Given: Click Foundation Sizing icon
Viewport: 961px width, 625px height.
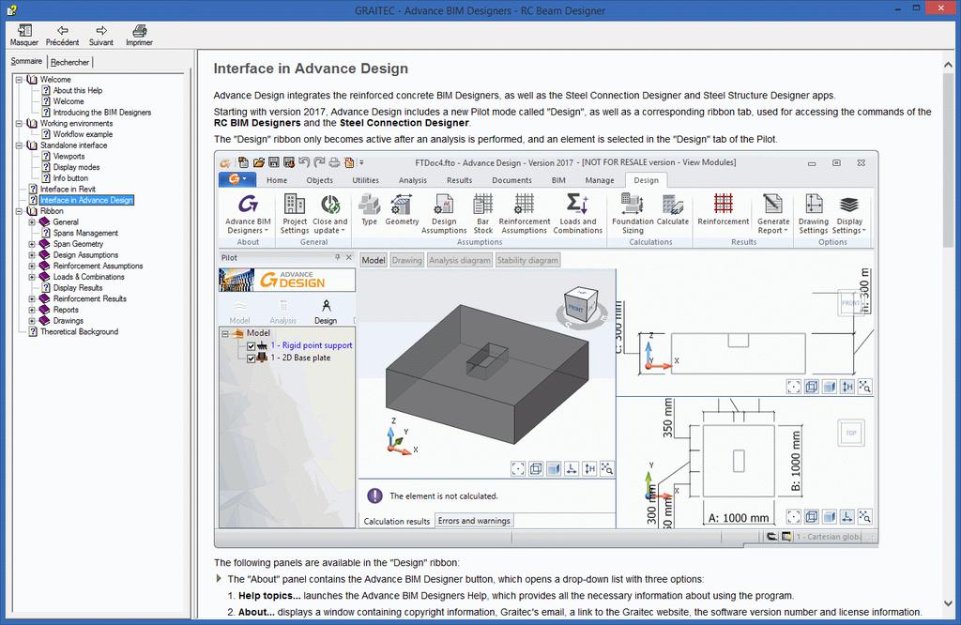Looking at the screenshot, I should pyautogui.click(x=633, y=204).
